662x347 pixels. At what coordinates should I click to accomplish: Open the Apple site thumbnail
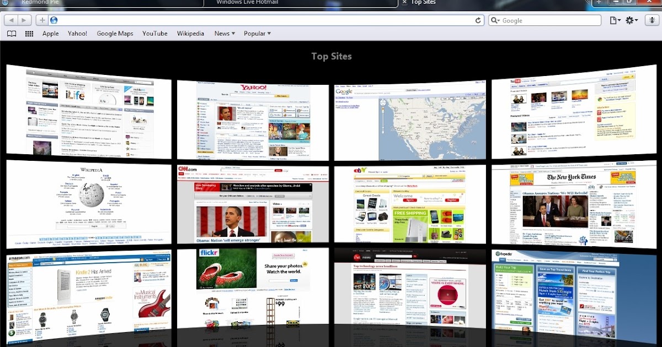point(89,111)
